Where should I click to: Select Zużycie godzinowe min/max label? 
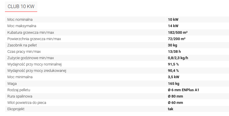coord(31,58)
